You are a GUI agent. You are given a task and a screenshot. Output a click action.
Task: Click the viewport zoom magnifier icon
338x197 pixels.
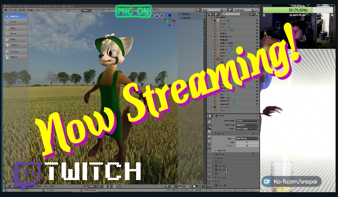pos(161,16)
